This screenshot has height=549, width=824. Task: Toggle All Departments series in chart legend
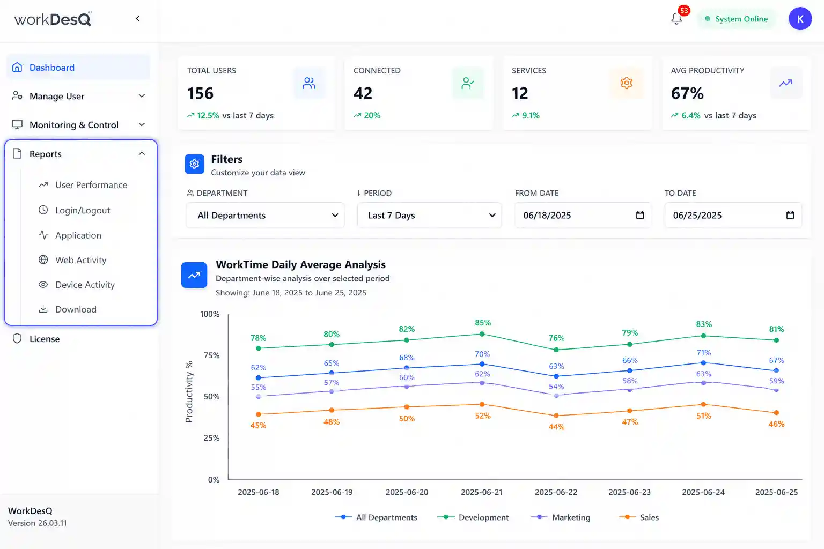click(x=376, y=517)
